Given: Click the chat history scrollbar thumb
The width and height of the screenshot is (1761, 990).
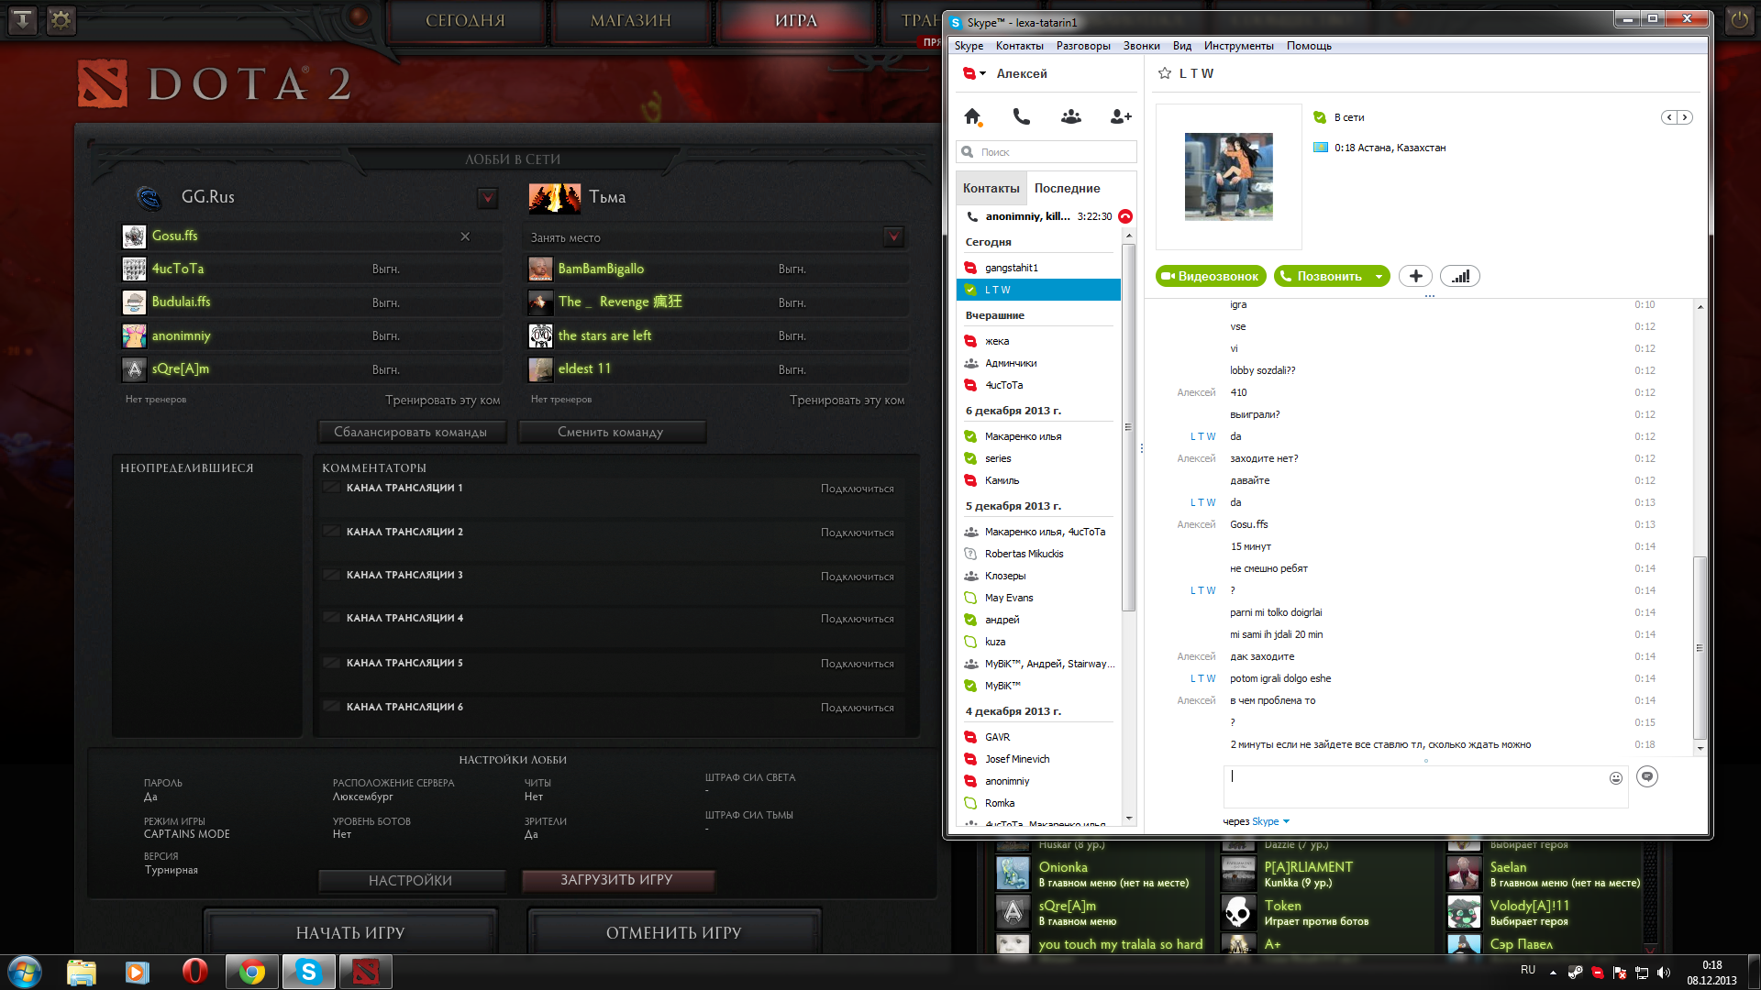Looking at the screenshot, I should pyautogui.click(x=1700, y=647).
